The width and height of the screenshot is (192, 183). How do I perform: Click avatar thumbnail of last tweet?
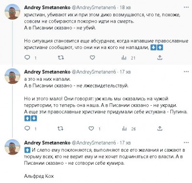click(12, 147)
